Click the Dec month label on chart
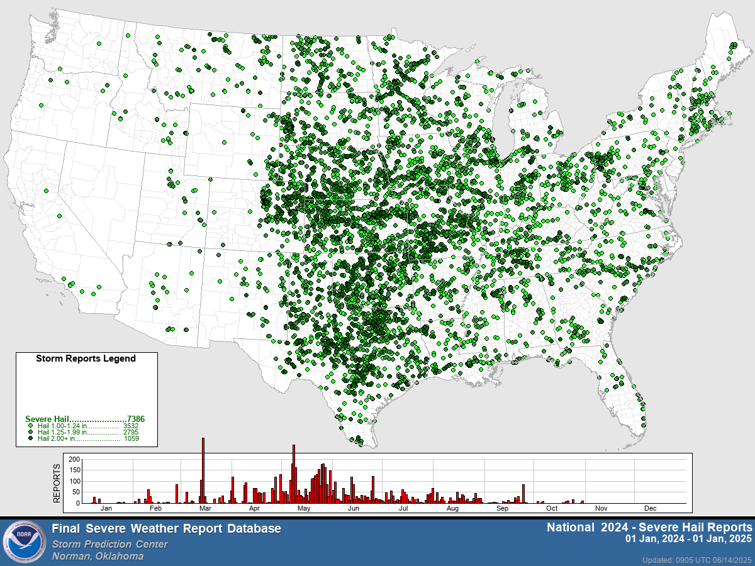 650,508
